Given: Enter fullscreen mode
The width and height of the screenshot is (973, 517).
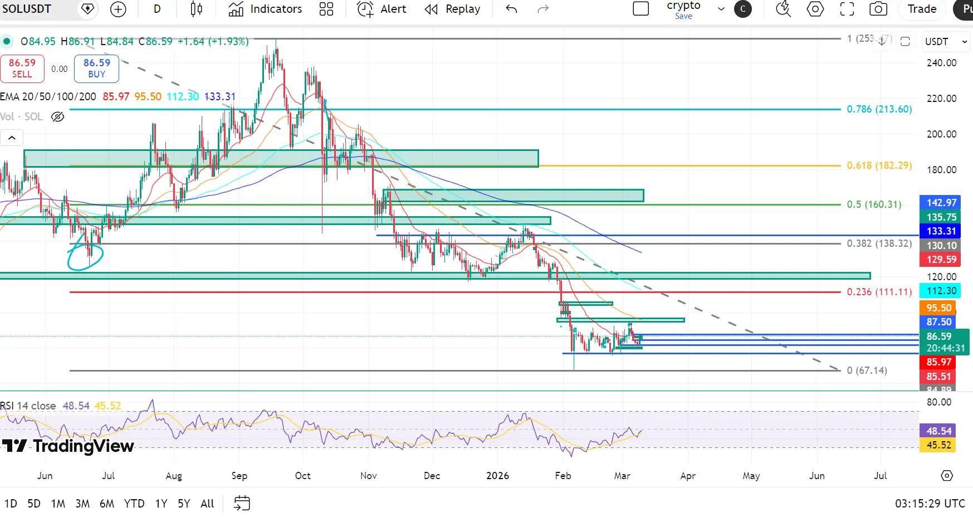Looking at the screenshot, I should [847, 9].
